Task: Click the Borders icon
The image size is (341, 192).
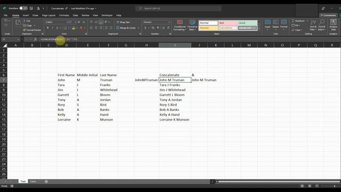Action: (65, 28)
